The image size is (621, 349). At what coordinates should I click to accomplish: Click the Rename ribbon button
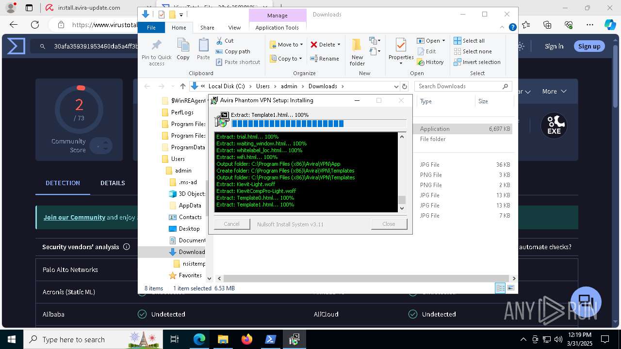tap(325, 59)
